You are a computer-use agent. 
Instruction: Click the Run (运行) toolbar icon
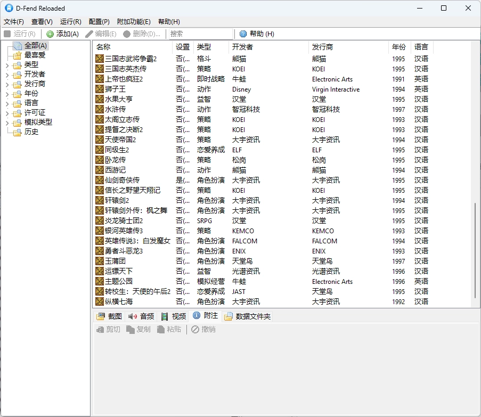[7, 34]
